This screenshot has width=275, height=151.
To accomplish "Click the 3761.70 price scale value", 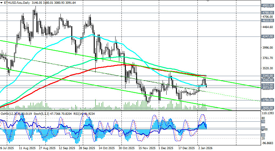I will pos(268,58).
